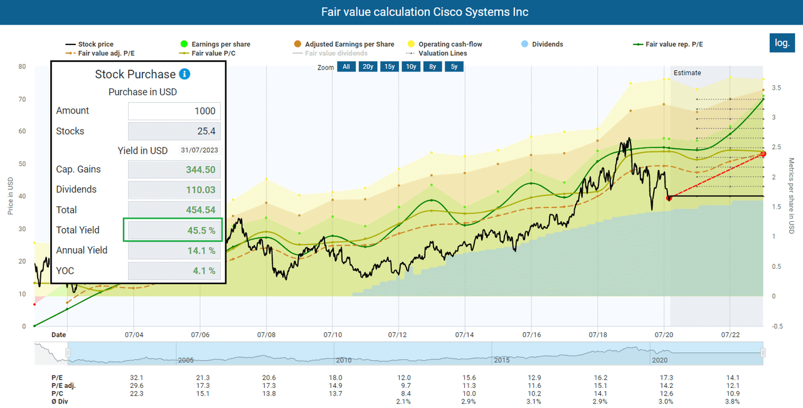Click the P/E value 18.0
803x408 pixels.
pos(335,378)
